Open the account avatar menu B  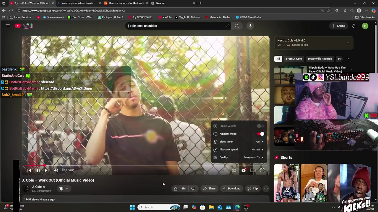(x=365, y=26)
